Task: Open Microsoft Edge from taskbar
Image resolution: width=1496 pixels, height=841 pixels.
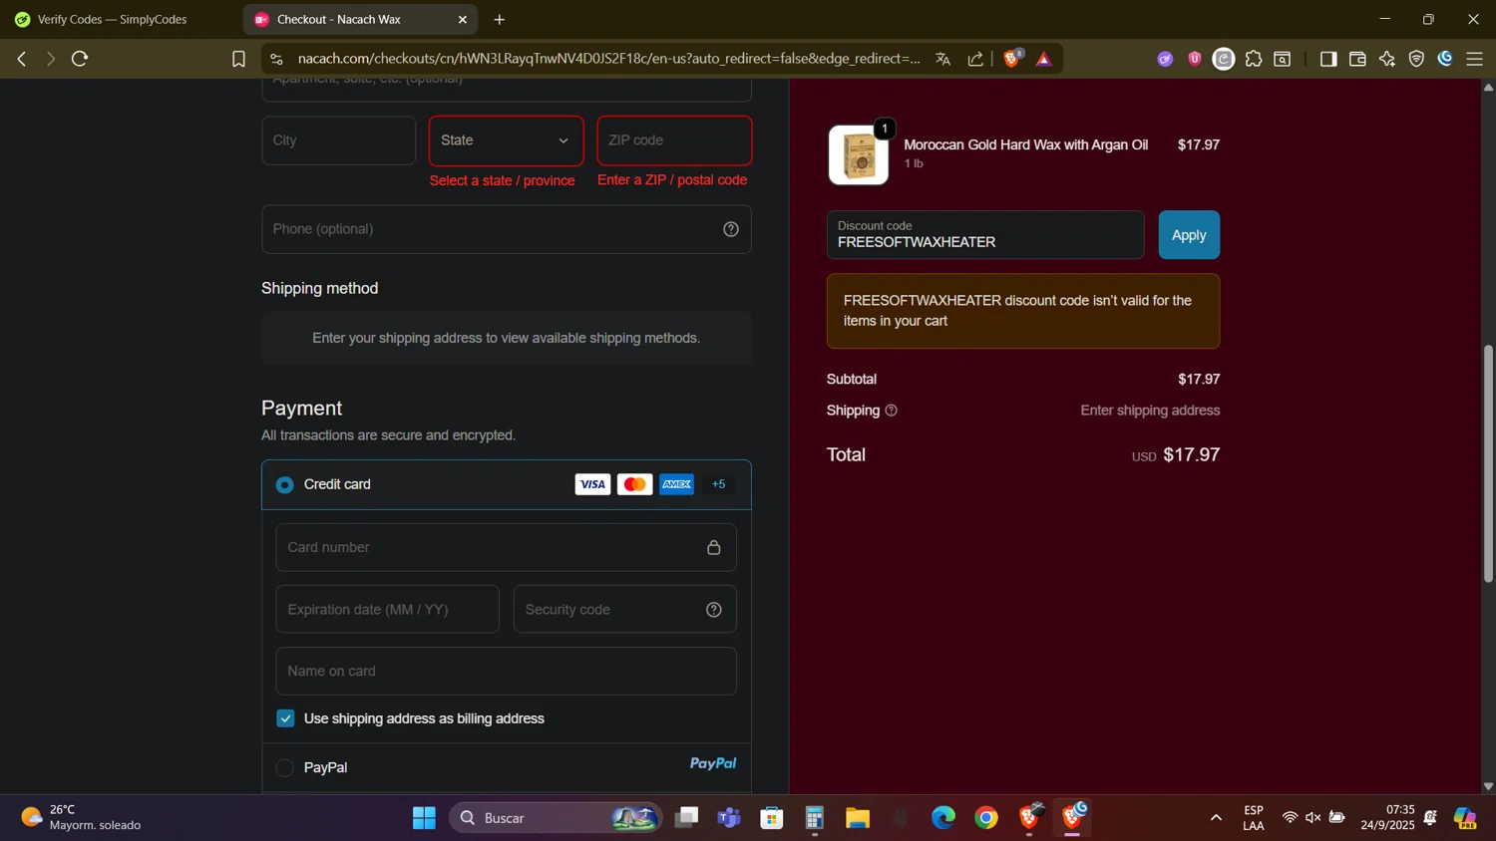Action: tap(943, 818)
